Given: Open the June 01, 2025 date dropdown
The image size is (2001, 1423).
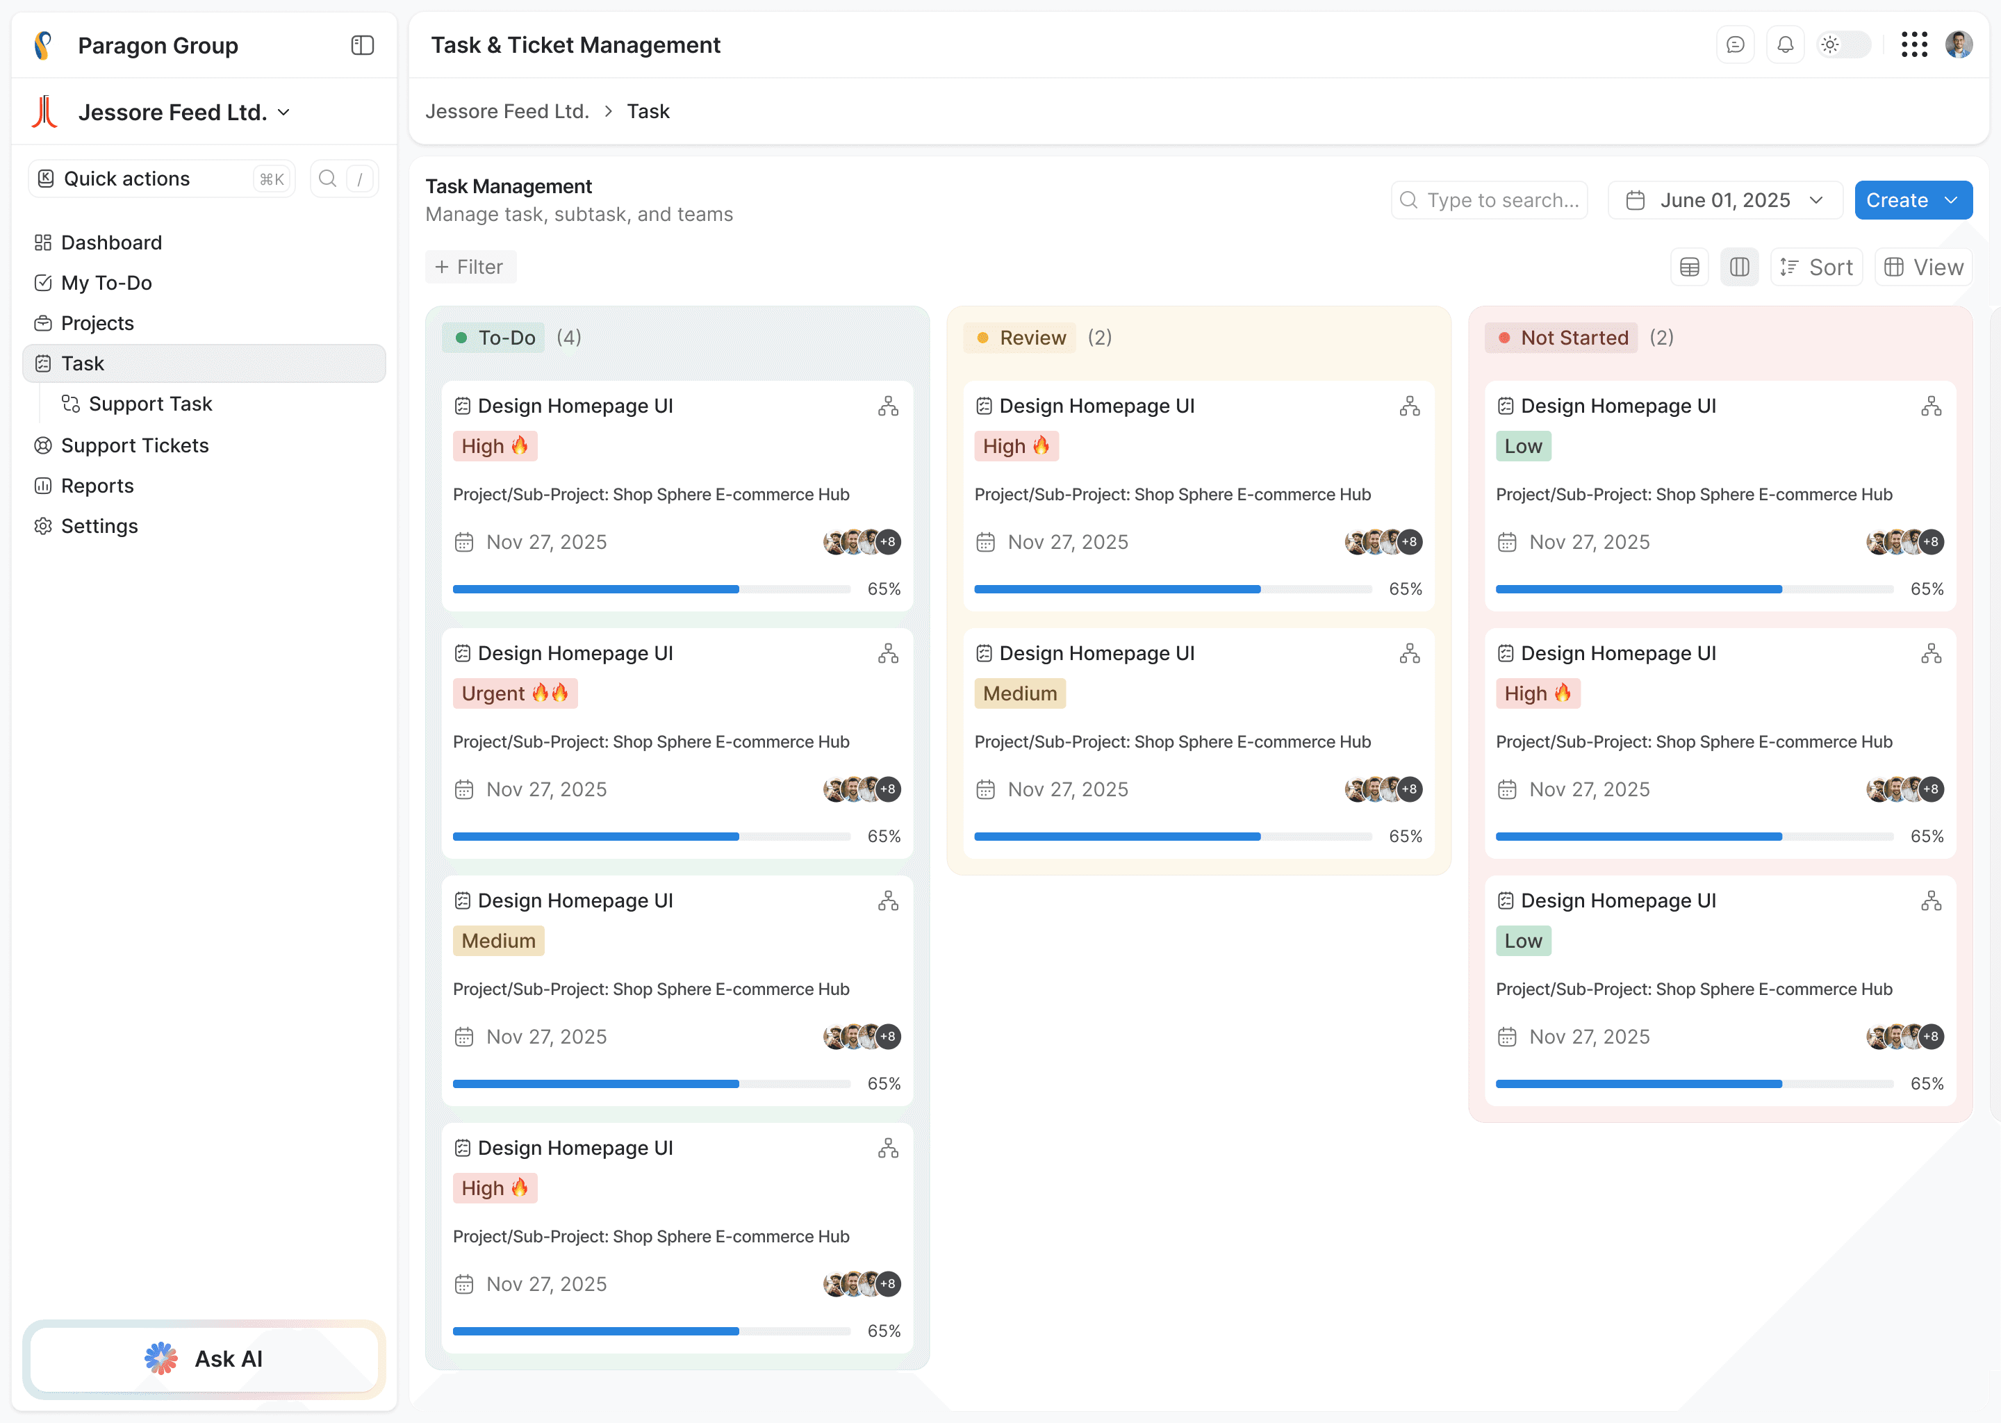Looking at the screenshot, I should [x=1724, y=201].
